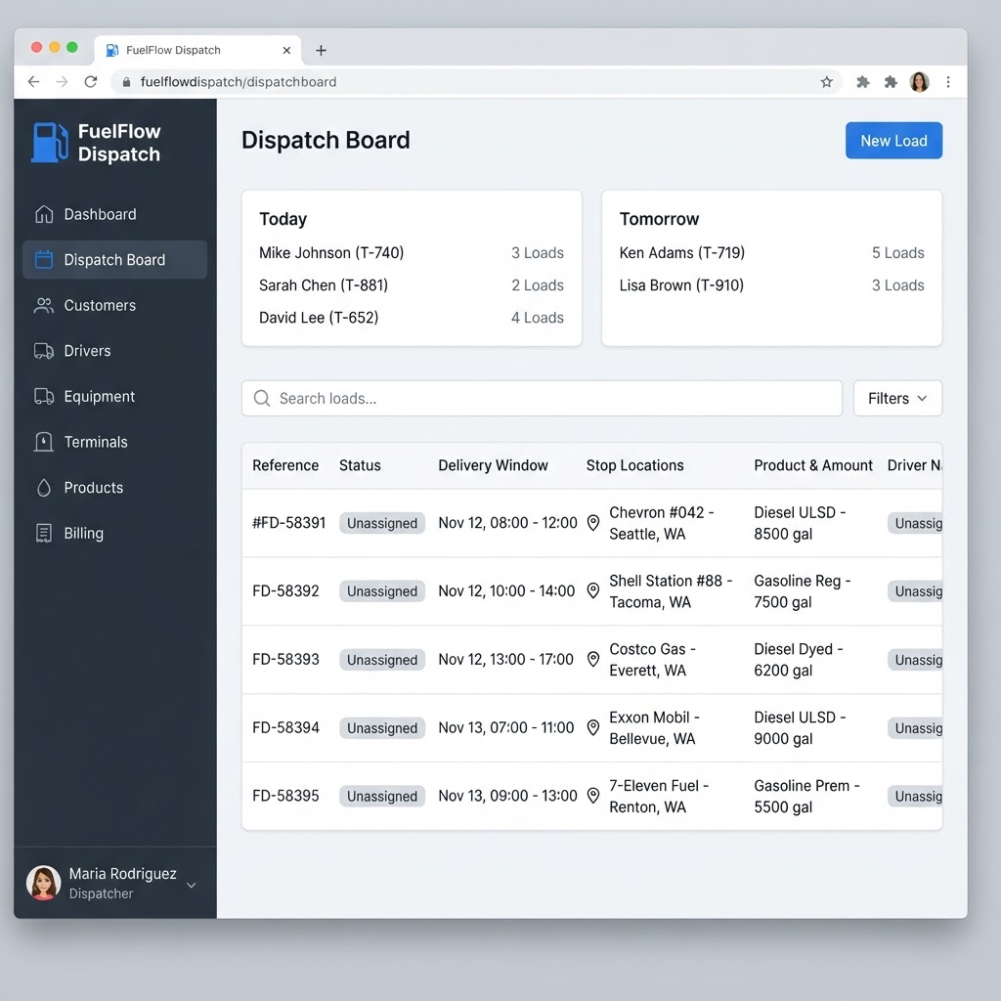Viewport: 1001px width, 1001px height.
Task: Click Maria Rodriguez avatar photo
Action: coord(43,883)
